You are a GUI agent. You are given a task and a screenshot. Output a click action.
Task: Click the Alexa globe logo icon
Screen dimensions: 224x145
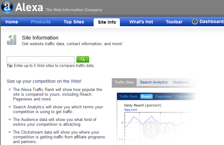(7, 7)
